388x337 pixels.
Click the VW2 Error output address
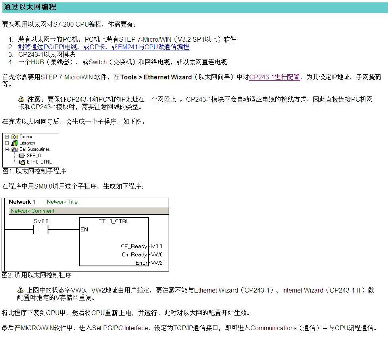(x=157, y=263)
